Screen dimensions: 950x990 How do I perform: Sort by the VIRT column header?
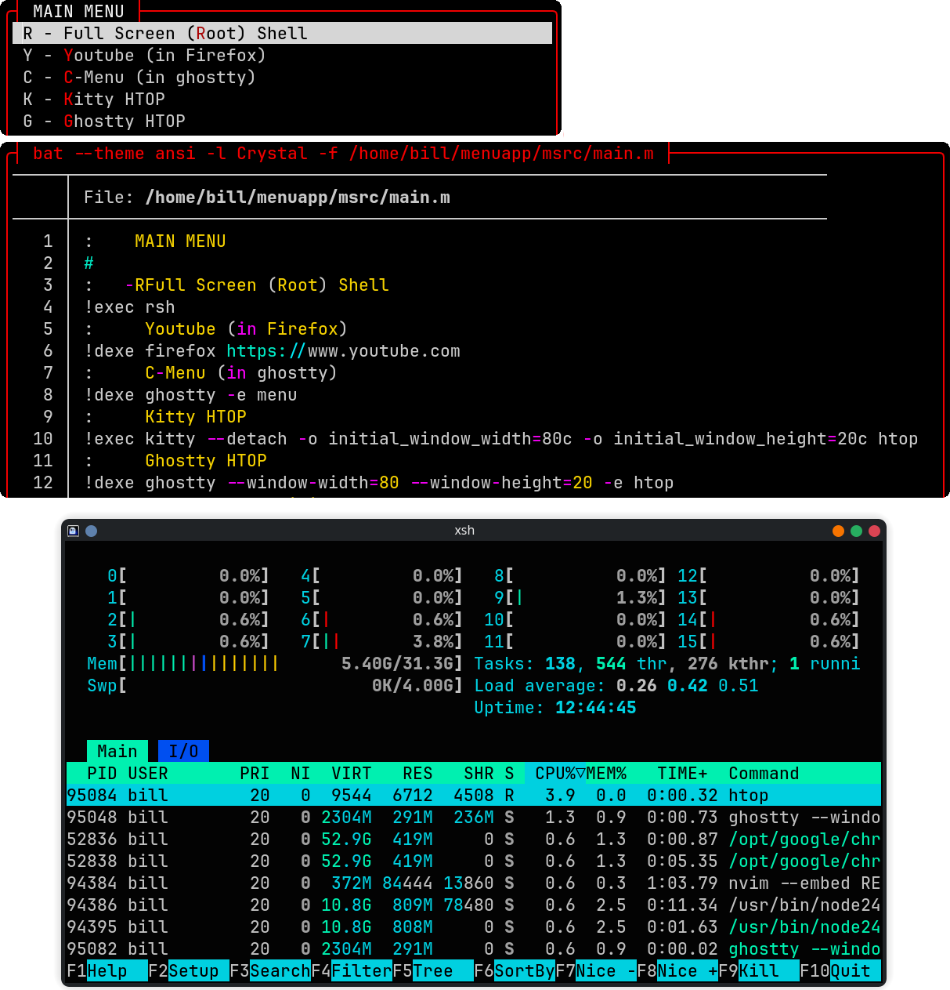click(352, 773)
